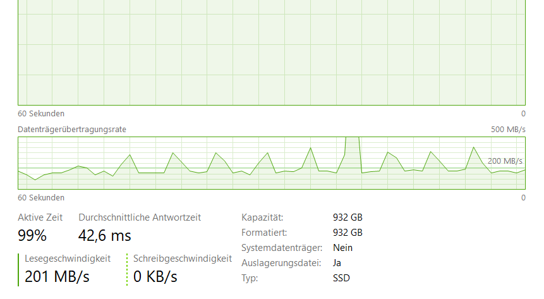Image resolution: width=544 pixels, height=299 pixels.
Task: Click the solid green Lesegeschwindigkeit legend bar
Action: click(x=18, y=270)
